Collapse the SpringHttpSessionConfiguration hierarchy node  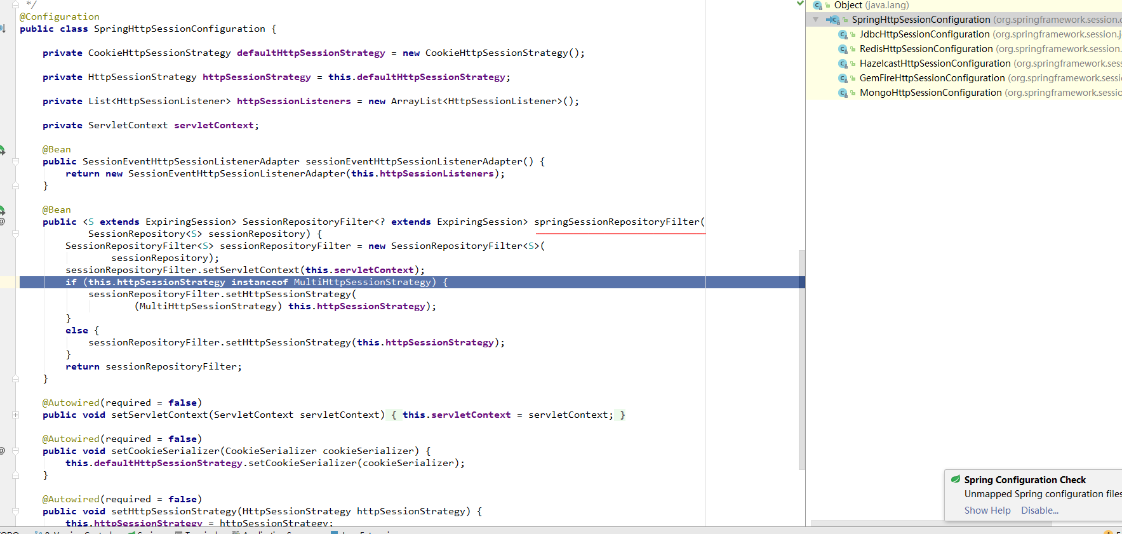(815, 20)
